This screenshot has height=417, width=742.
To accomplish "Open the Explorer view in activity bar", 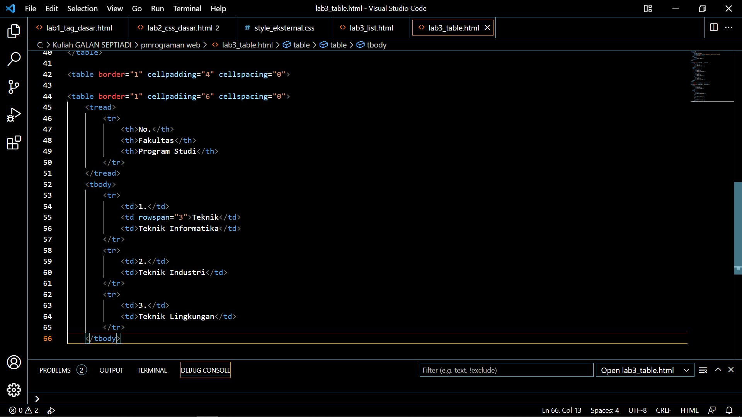I will (x=14, y=31).
